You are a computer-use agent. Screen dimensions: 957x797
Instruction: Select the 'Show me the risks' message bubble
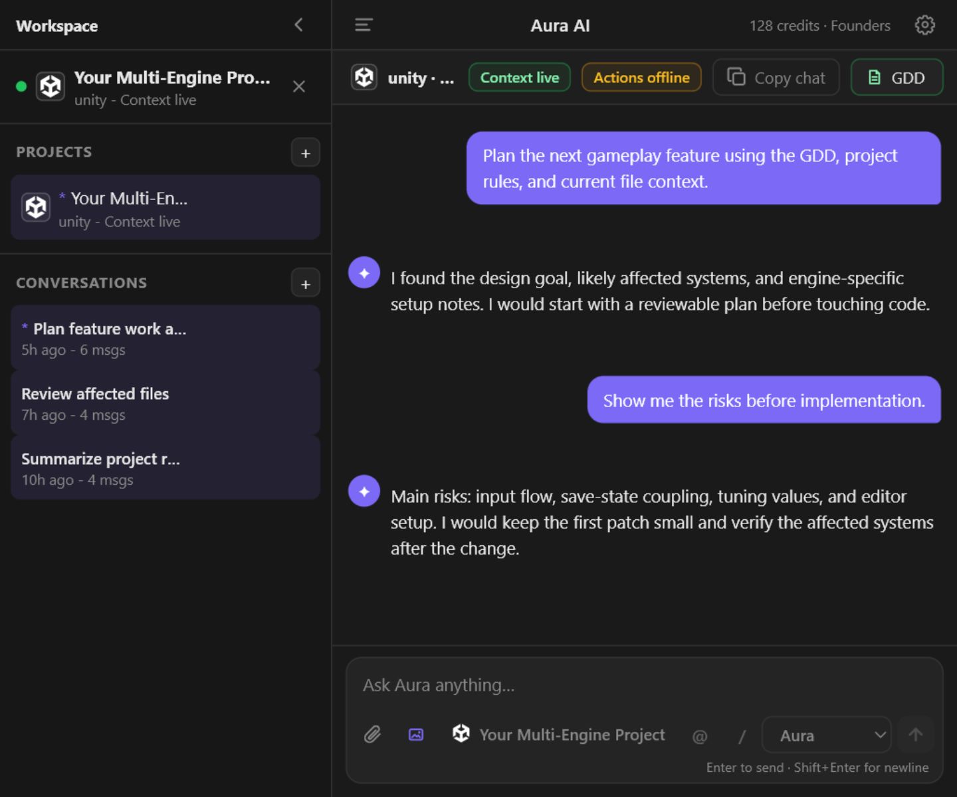coord(764,400)
